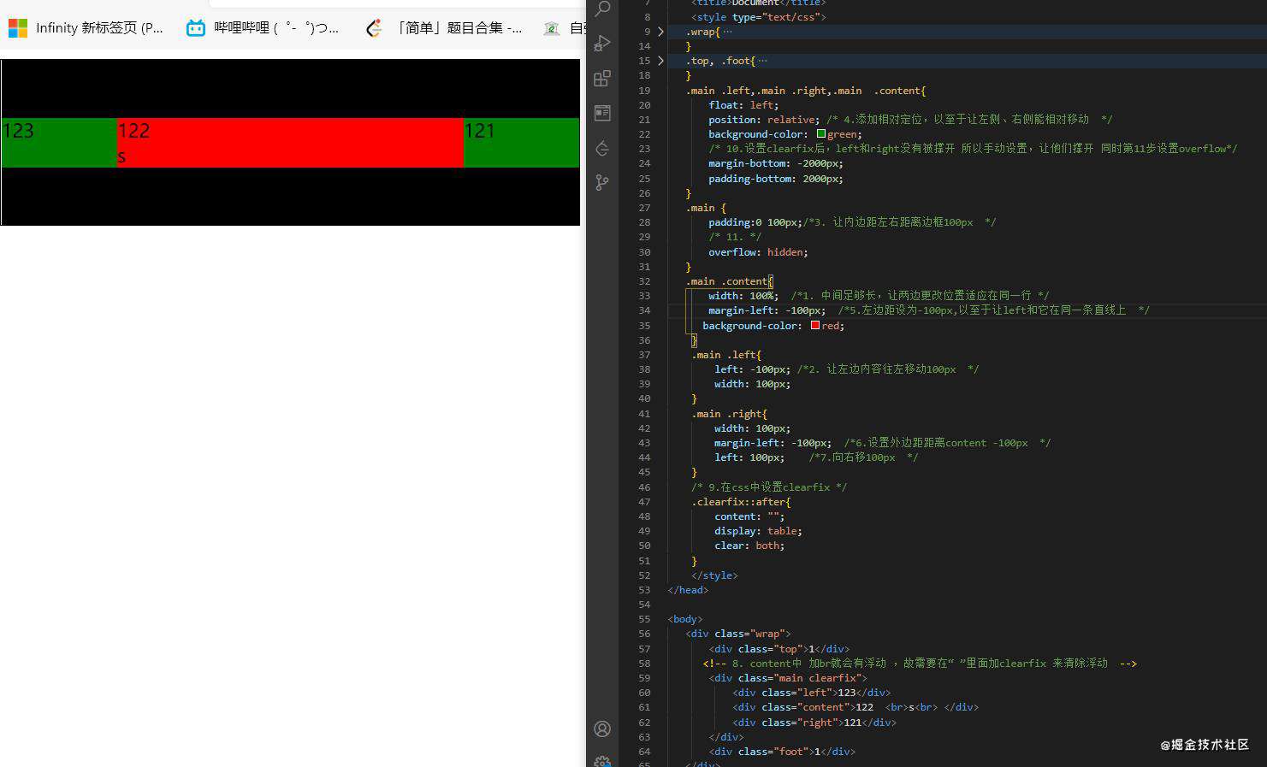Click the HTML comment starting with '8. content中'
This screenshot has height=767, width=1267.
920,664
